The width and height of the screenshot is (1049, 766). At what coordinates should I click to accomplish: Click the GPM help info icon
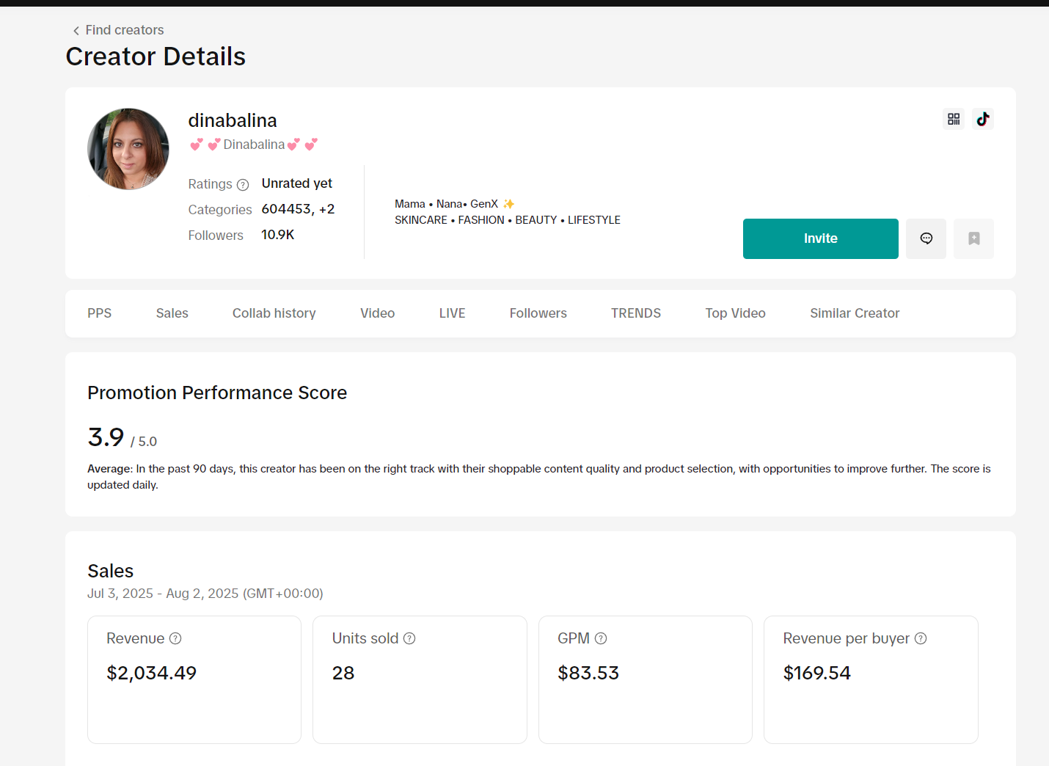[601, 638]
